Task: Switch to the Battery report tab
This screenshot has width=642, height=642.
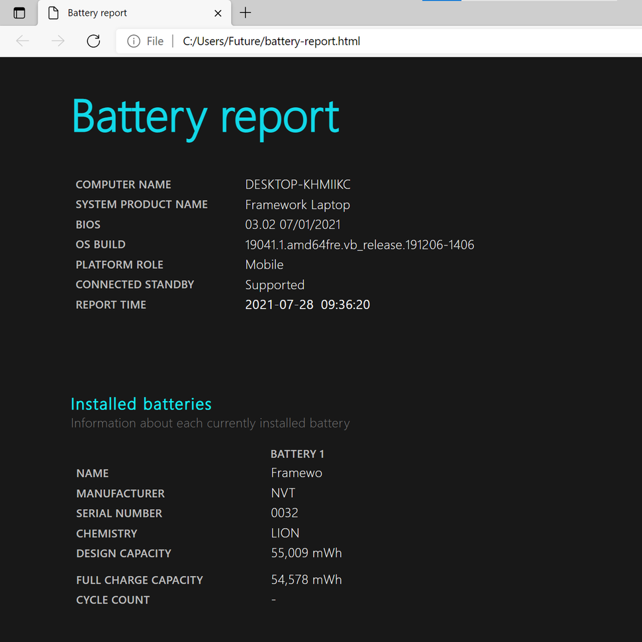Action: point(99,13)
